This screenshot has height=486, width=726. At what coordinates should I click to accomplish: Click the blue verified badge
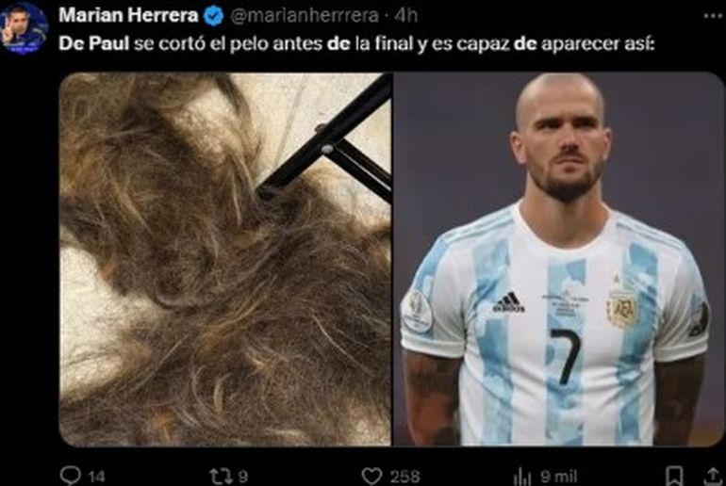tap(213, 16)
